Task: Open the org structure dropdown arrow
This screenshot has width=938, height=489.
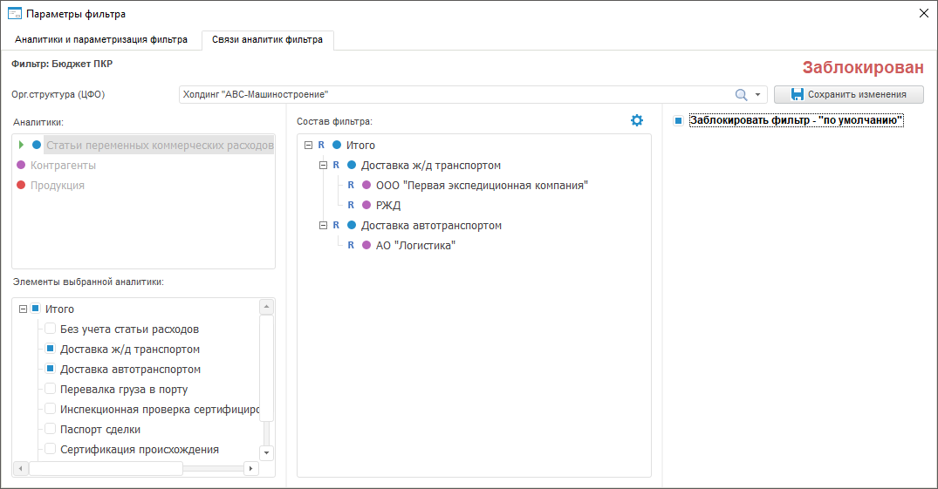Action: (758, 95)
